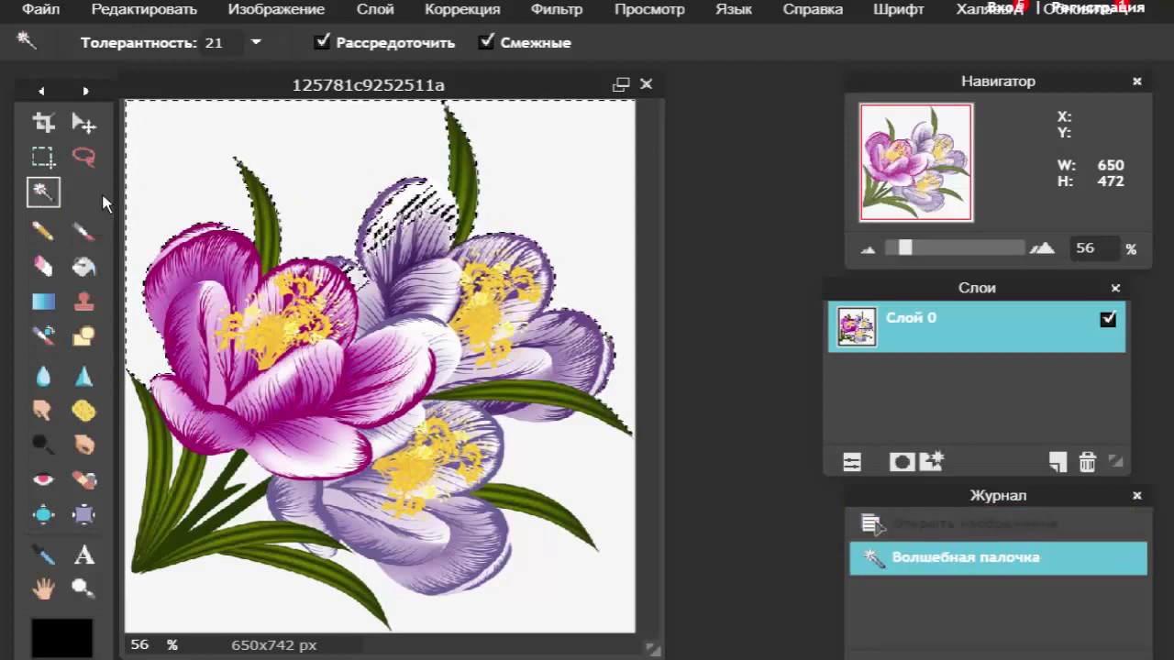The image size is (1174, 660).
Task: Hide Слой 0 via visibility checkbox
Action: [1108, 319]
